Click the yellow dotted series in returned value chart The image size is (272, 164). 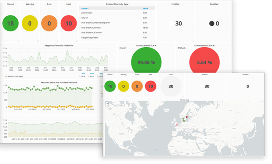[x=50, y=106]
